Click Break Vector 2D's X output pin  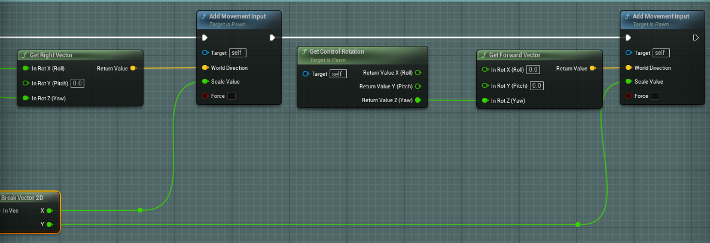[x=50, y=211]
